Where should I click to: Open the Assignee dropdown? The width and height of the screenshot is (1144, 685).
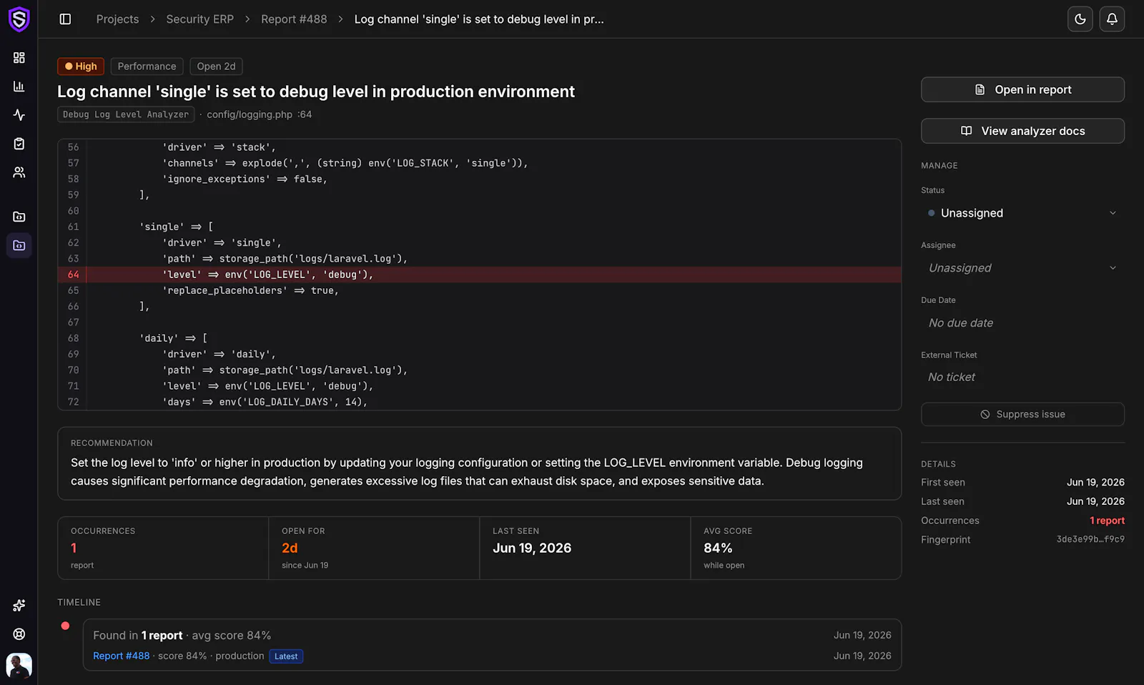click(1022, 268)
